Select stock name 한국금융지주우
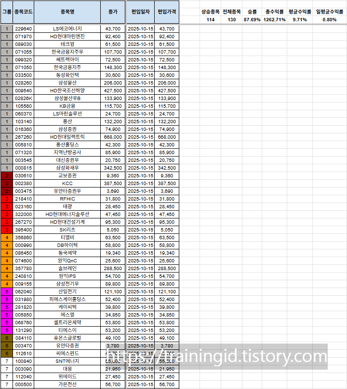The height and width of the screenshot is (389, 347). point(67,52)
